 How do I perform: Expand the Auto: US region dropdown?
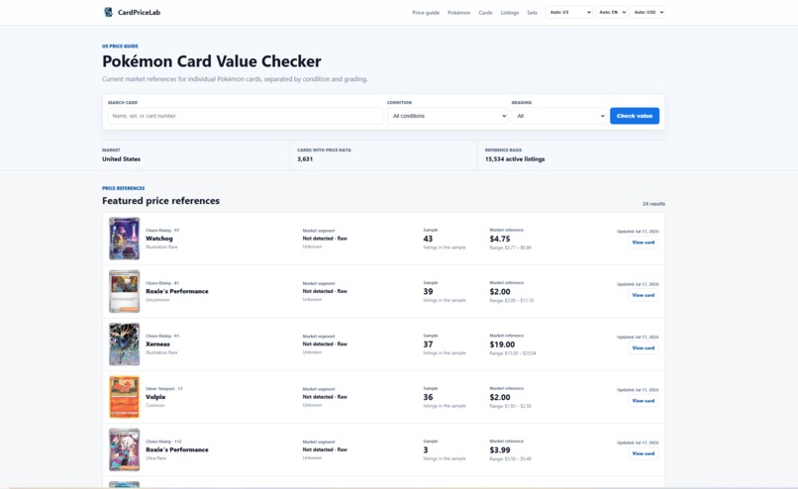[569, 12]
